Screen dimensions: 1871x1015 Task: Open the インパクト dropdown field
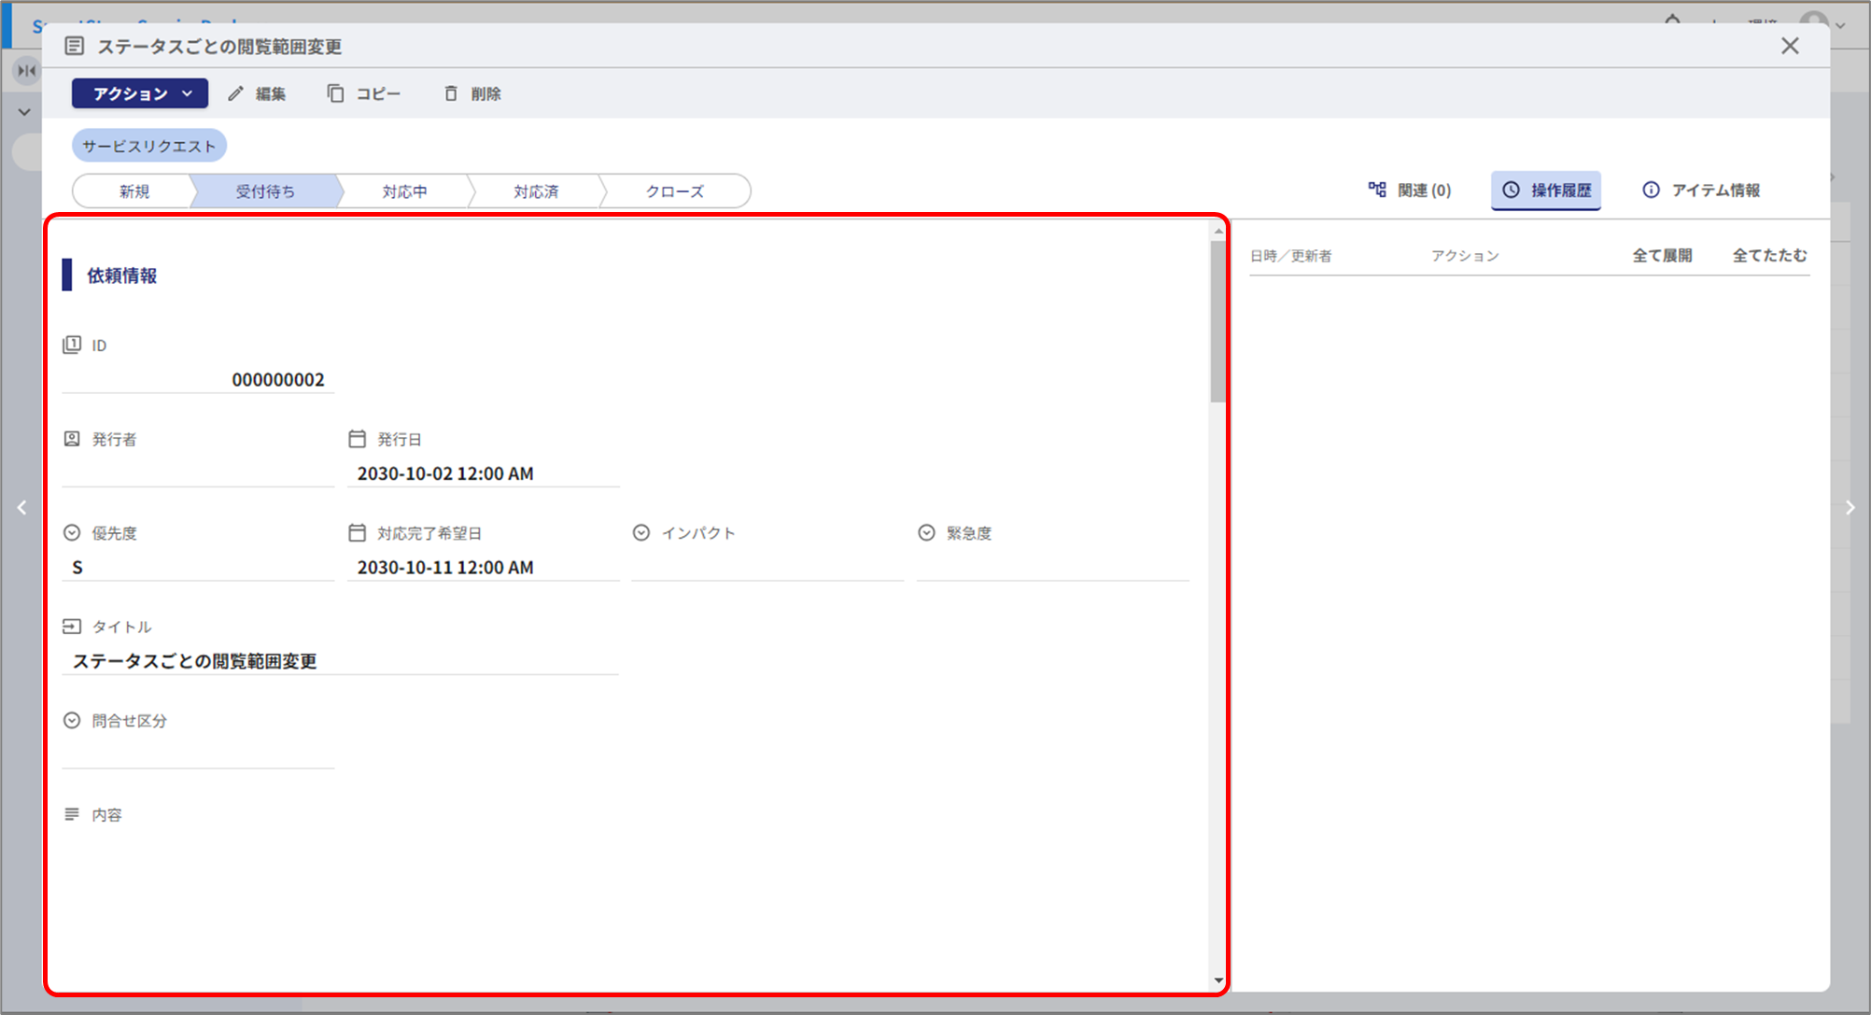click(767, 567)
